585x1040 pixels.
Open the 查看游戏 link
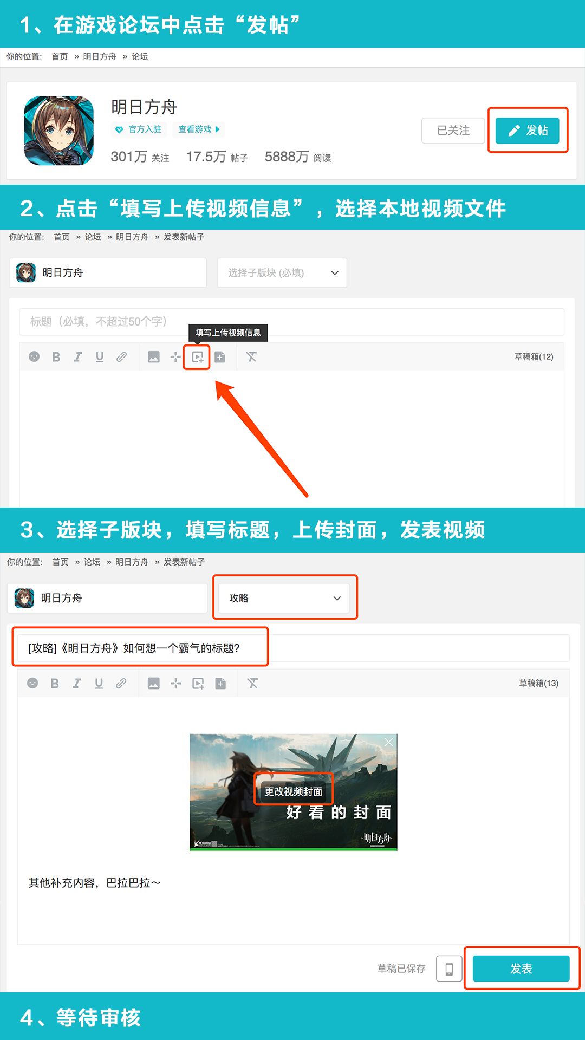[x=199, y=129]
